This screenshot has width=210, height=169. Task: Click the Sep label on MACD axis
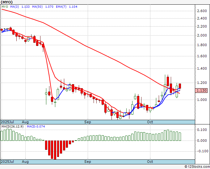pyautogui.click(x=88, y=162)
